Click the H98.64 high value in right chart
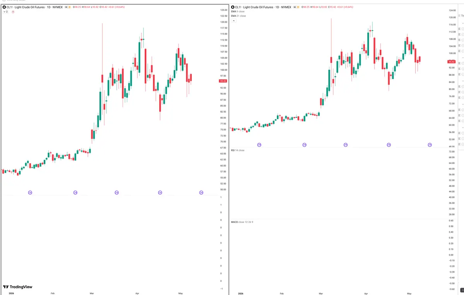Screen dimensions: 464x295 click(x=314, y=7)
